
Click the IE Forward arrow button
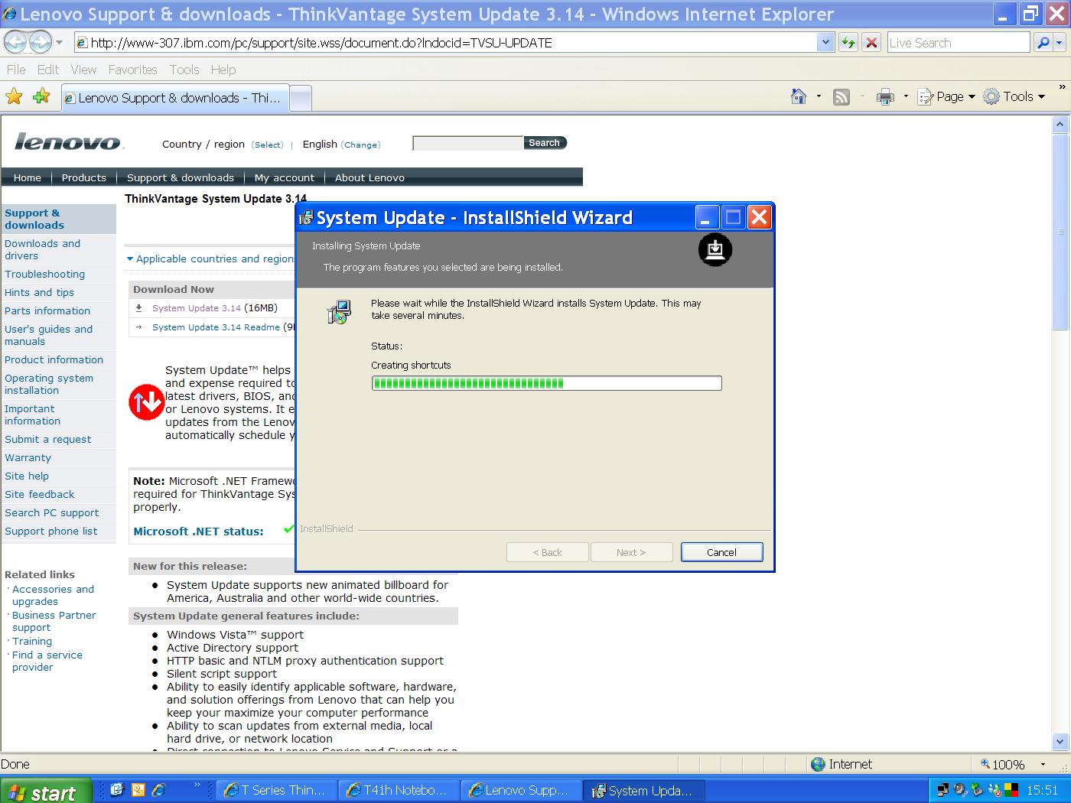[x=41, y=43]
